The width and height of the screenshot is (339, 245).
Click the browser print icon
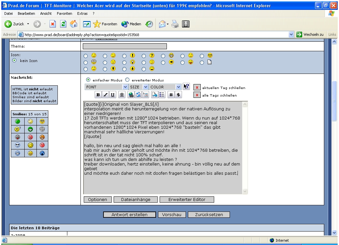[175, 24]
